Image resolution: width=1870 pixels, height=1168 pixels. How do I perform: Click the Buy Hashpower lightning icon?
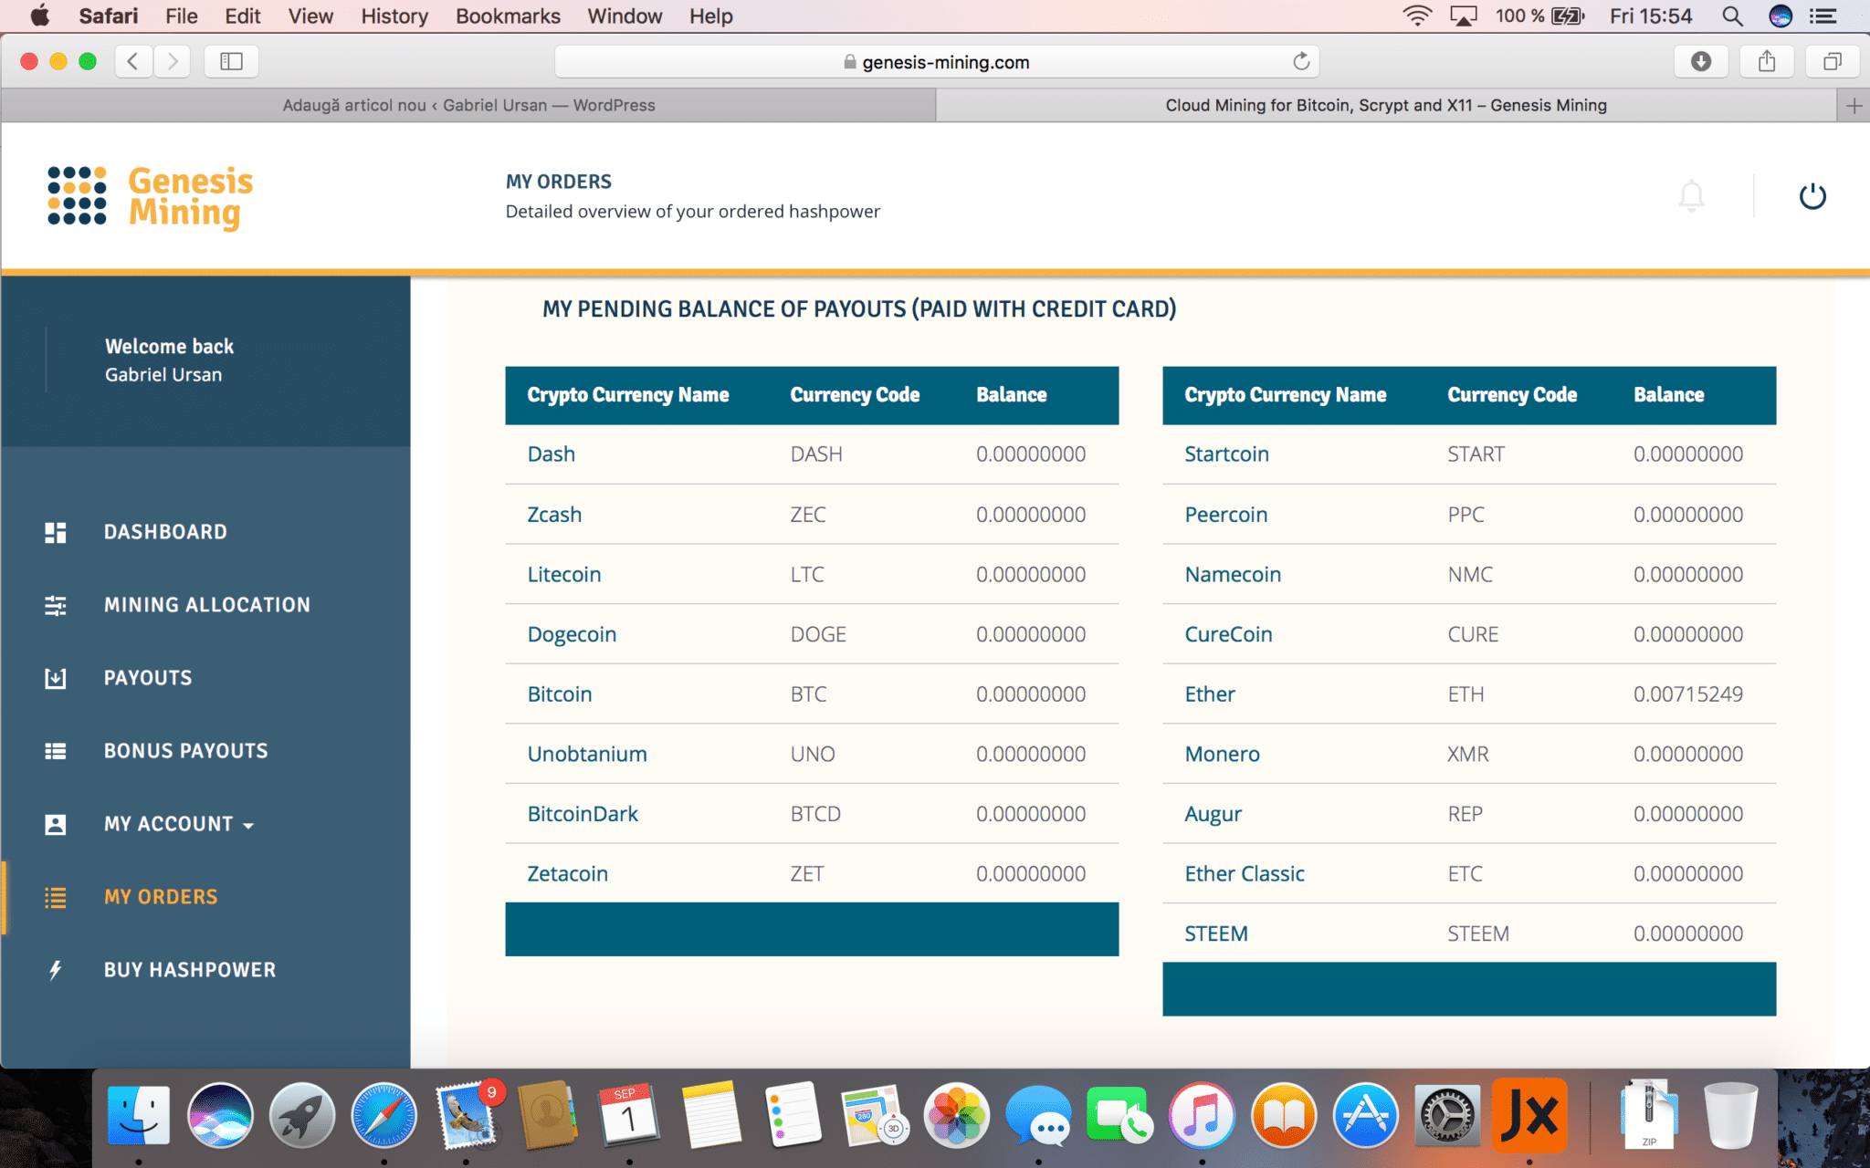coord(56,970)
